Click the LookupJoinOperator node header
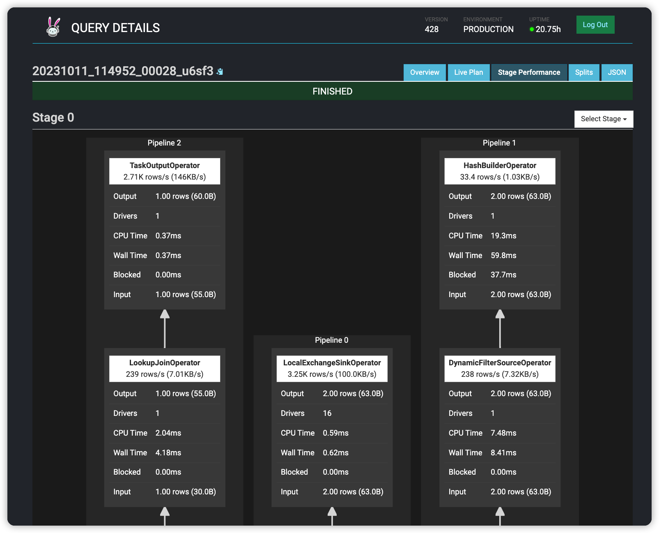Image resolution: width=659 pixels, height=533 pixels. (165, 368)
